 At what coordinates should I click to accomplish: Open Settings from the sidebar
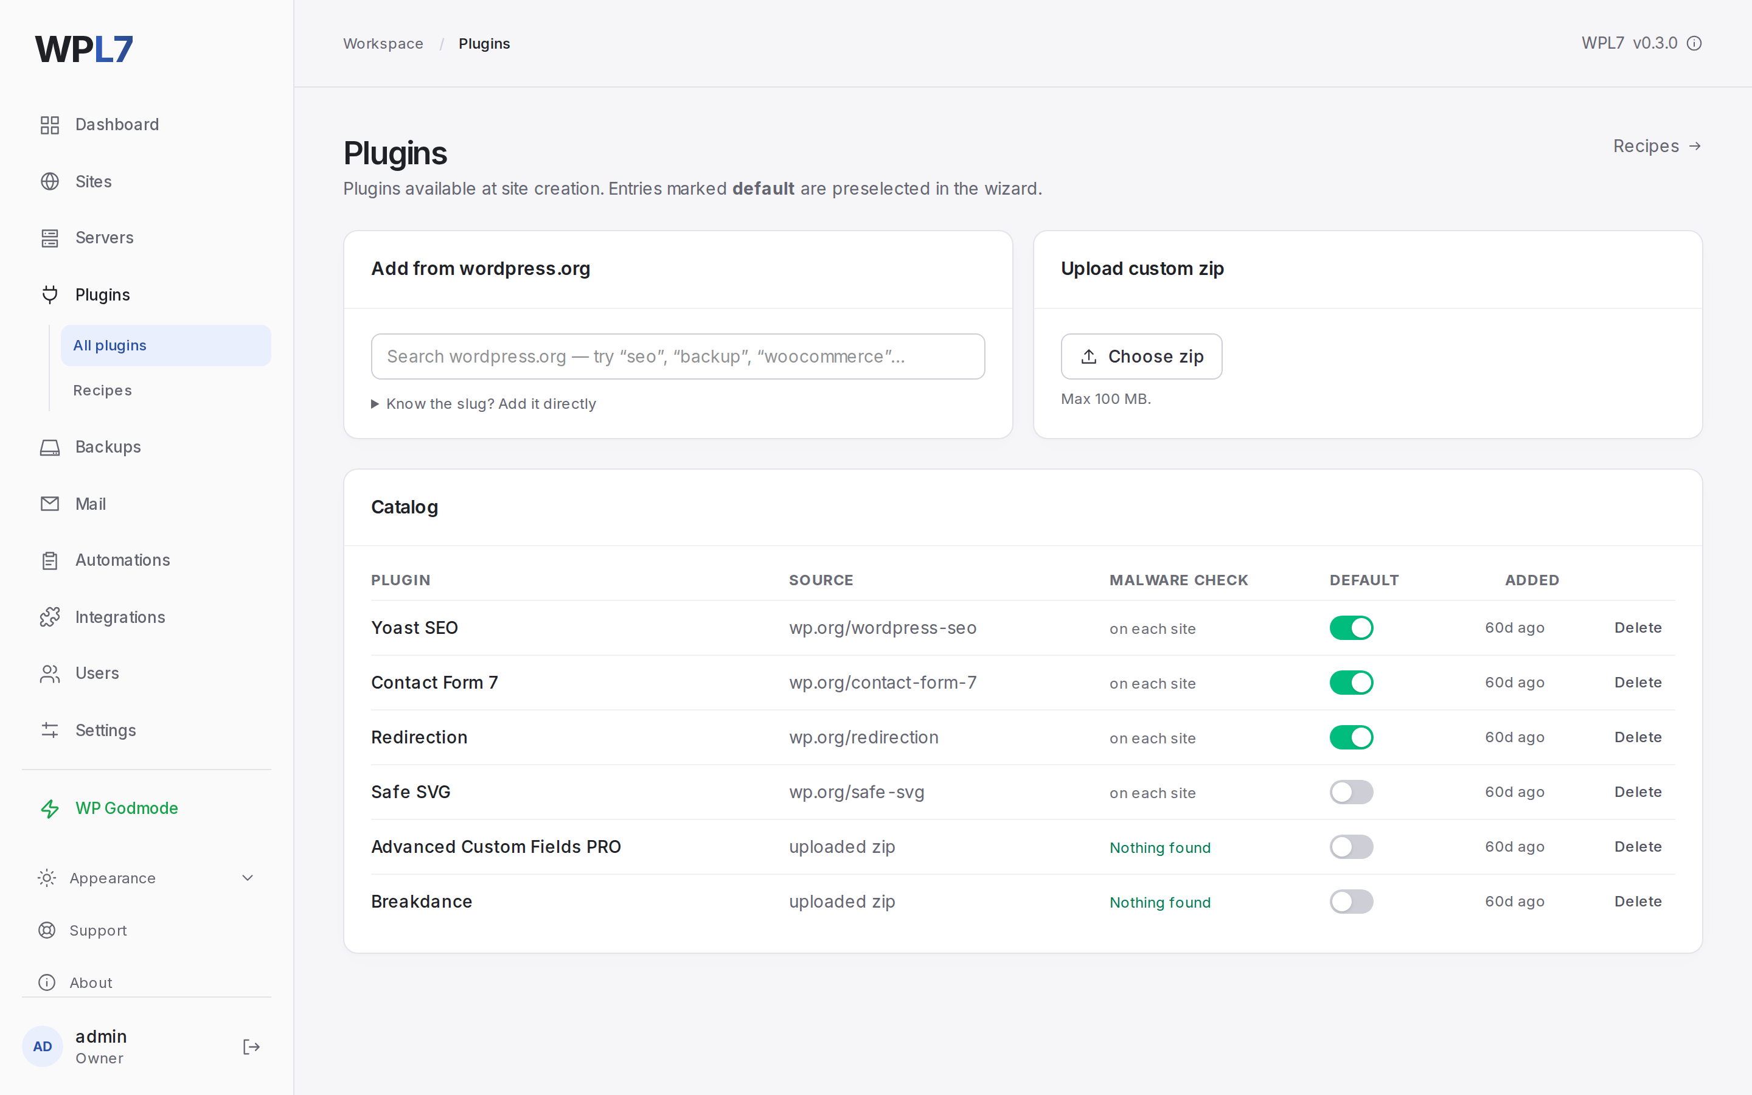146,730
